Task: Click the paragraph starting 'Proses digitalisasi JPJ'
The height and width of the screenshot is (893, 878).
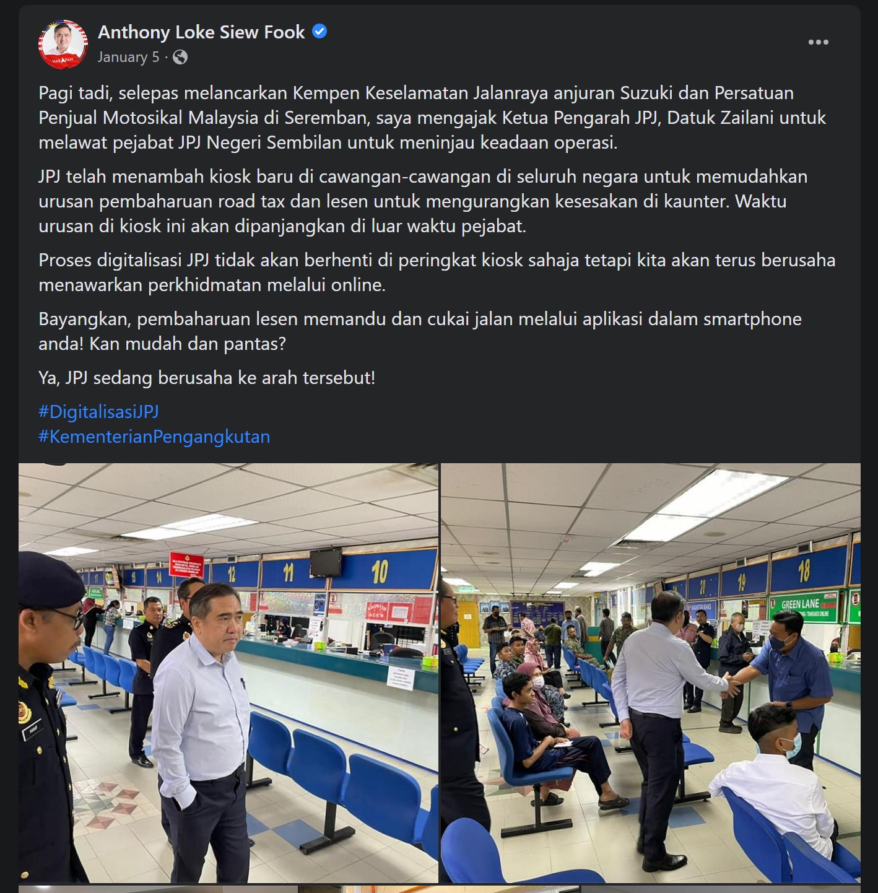Action: tap(437, 272)
